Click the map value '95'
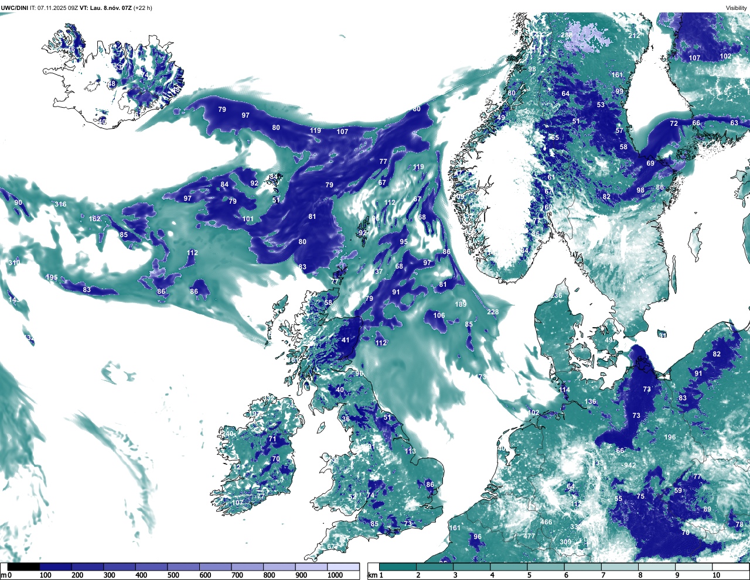Viewport: 750px width, 580px height. tap(404, 242)
